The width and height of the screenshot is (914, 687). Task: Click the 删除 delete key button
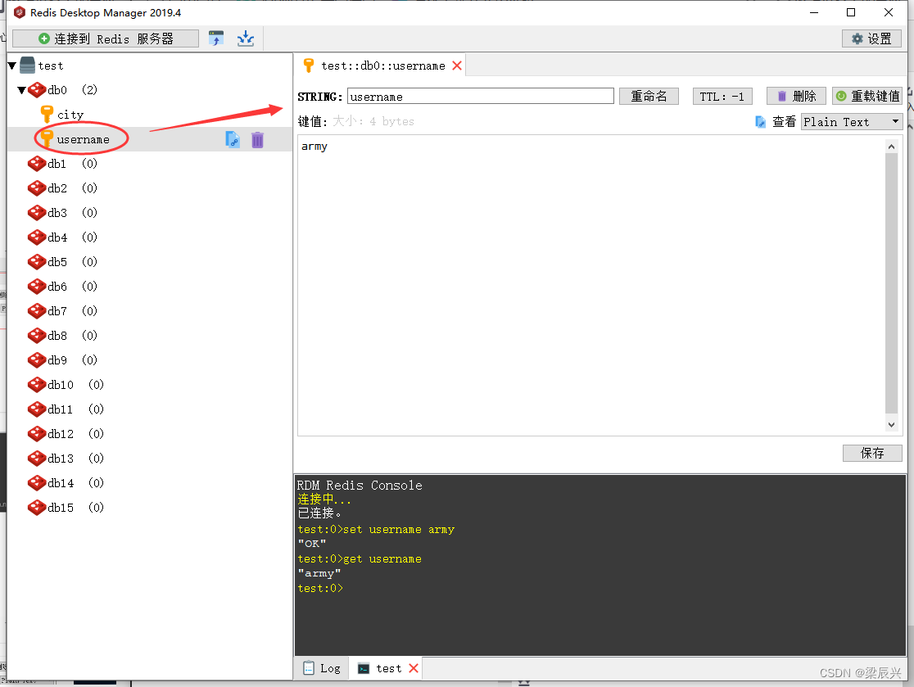[x=796, y=96]
